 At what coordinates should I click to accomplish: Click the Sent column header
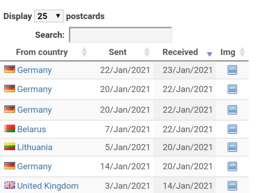coord(117,52)
